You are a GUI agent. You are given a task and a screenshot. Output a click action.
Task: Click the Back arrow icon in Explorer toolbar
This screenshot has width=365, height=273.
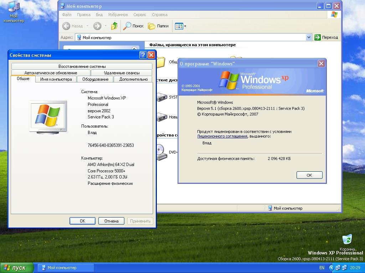[66, 26]
